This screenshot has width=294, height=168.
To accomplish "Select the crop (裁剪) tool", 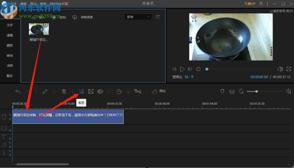I will (x=81, y=91).
